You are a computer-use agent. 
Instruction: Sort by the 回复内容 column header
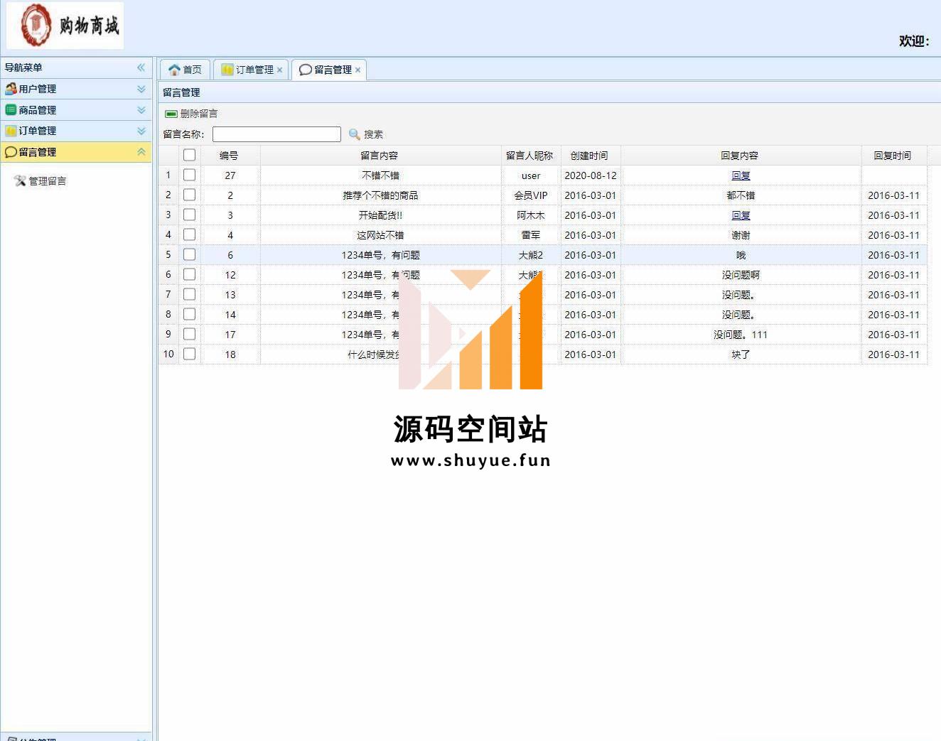(x=740, y=156)
